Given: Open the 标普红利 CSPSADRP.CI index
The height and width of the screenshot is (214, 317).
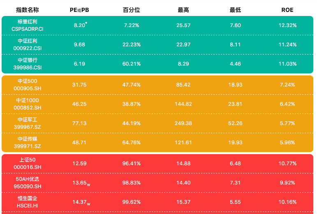Looking at the screenshot, I should pos(28,25).
